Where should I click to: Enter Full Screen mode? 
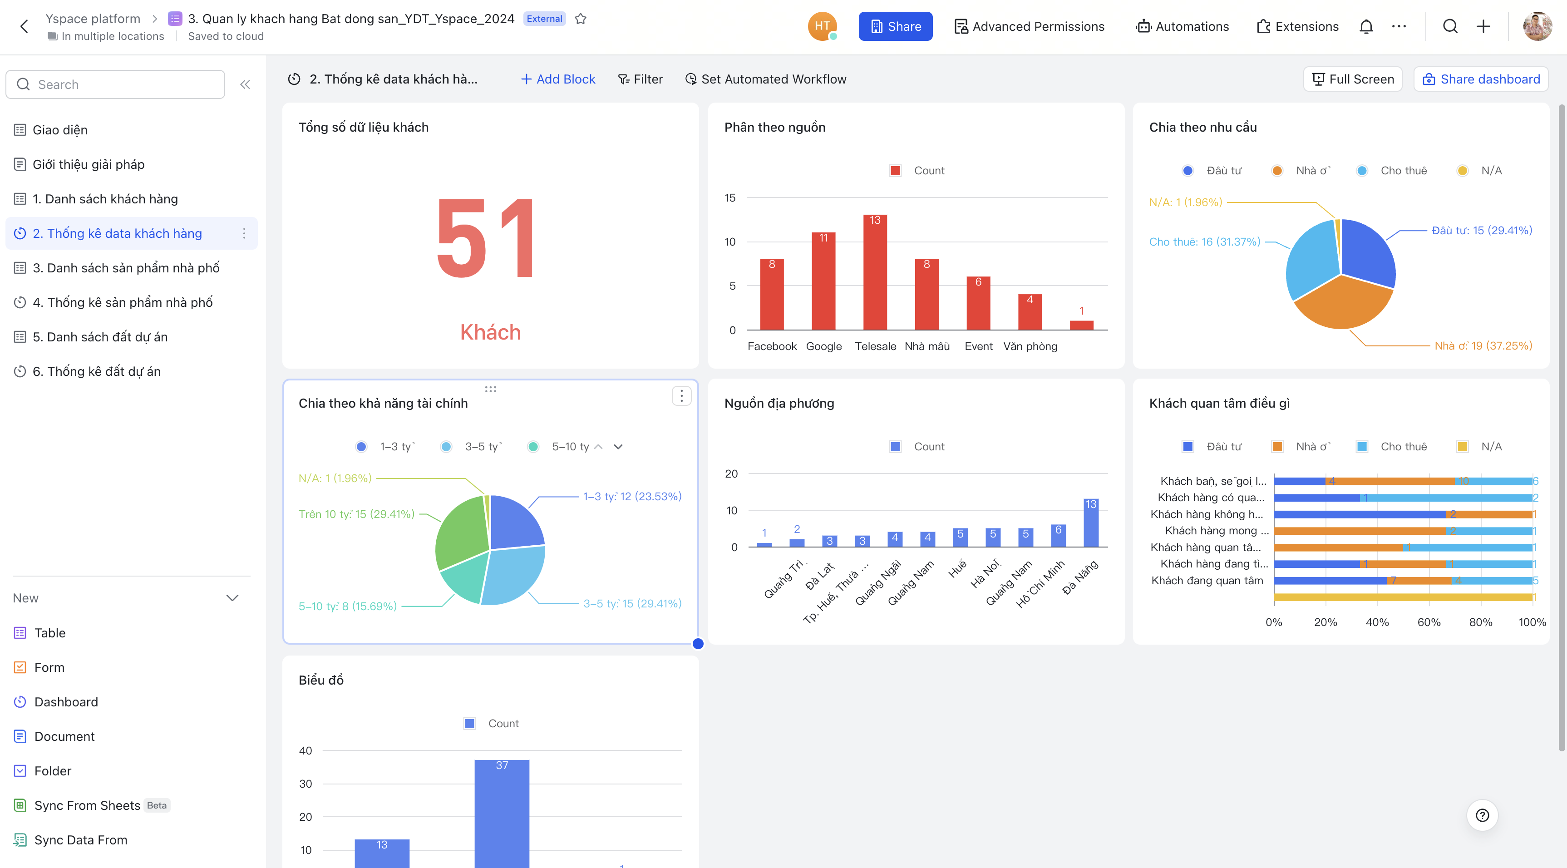point(1353,79)
